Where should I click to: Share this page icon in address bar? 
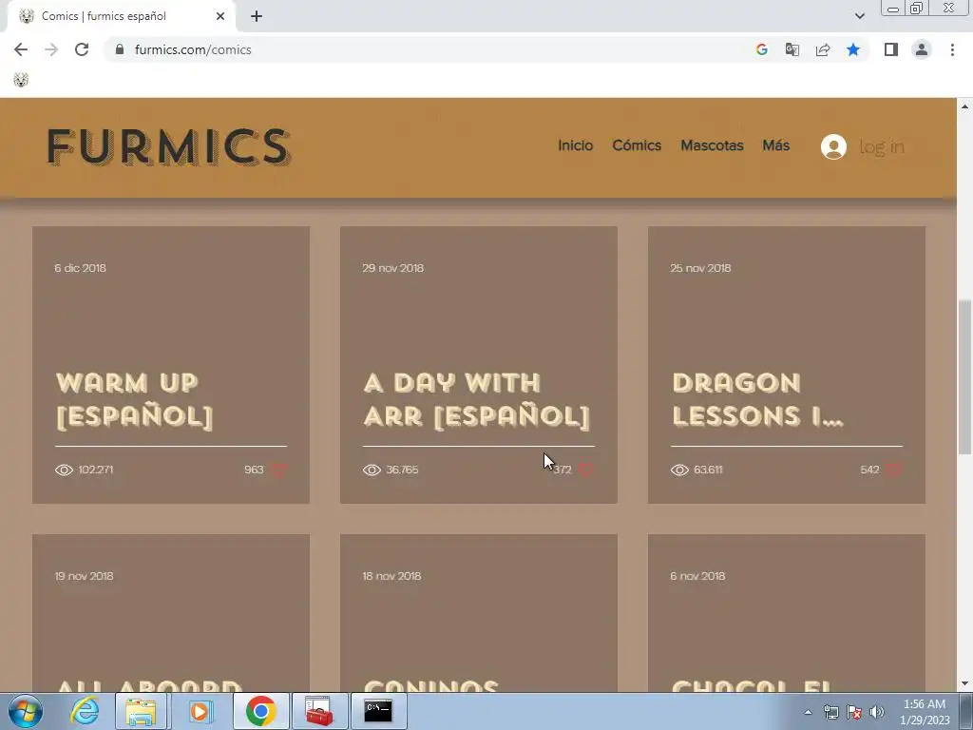(x=823, y=49)
